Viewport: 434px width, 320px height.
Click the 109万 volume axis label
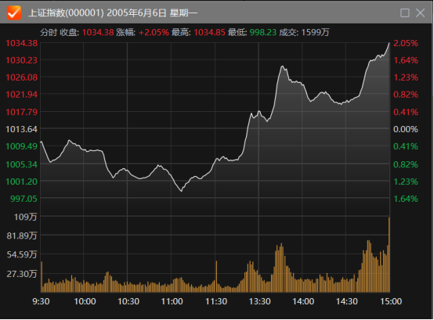pos(26,217)
